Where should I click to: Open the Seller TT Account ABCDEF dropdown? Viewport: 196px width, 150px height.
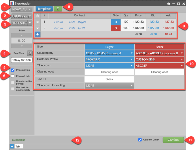(x=159, y=66)
